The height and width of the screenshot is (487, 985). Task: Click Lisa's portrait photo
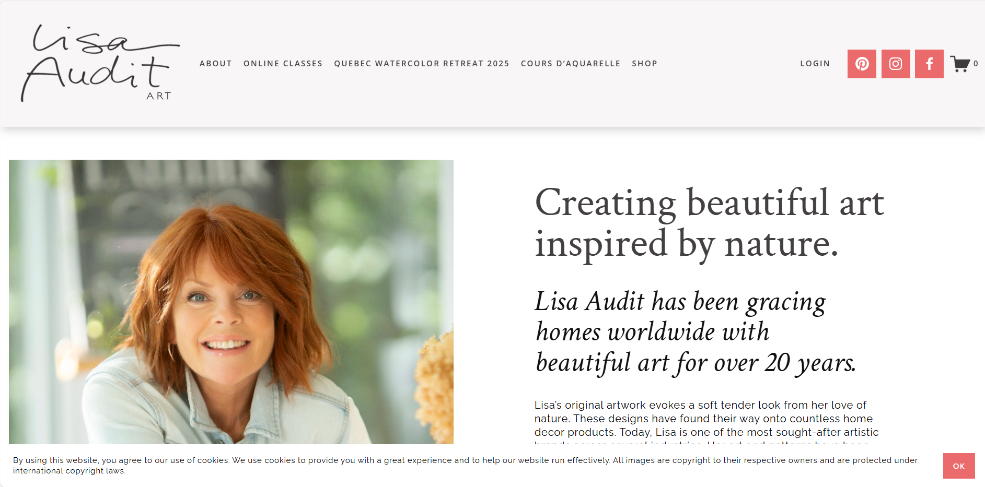click(x=230, y=303)
